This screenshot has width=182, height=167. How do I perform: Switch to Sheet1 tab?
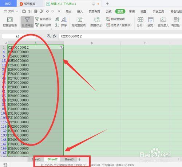36,159
